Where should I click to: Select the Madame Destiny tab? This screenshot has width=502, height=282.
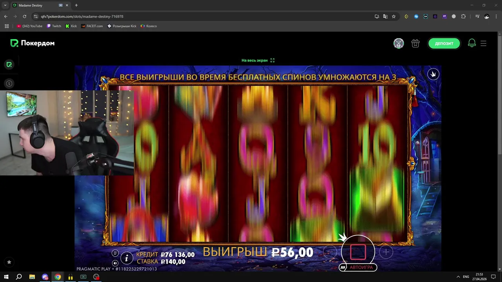[39, 5]
